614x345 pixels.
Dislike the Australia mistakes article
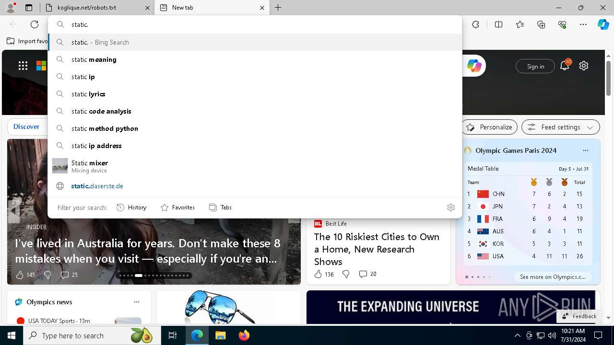tap(47, 275)
